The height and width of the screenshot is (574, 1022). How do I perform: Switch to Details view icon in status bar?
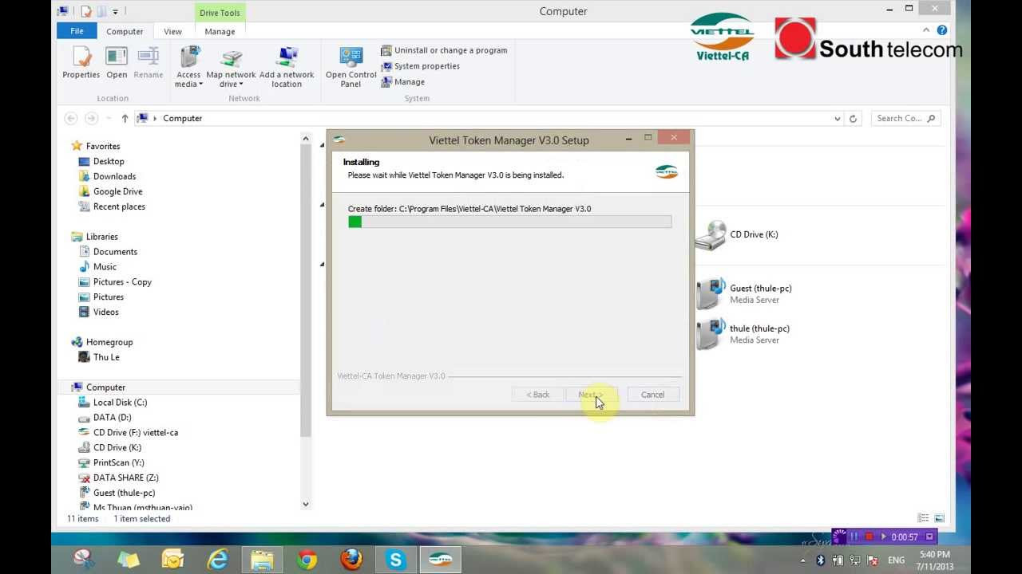click(924, 518)
